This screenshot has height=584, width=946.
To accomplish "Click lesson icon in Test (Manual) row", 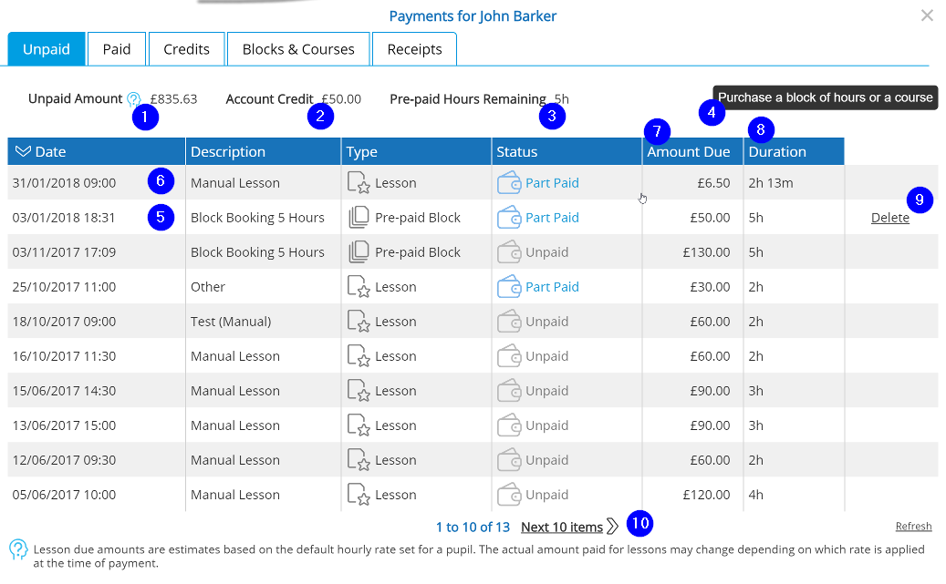I will coord(359,322).
